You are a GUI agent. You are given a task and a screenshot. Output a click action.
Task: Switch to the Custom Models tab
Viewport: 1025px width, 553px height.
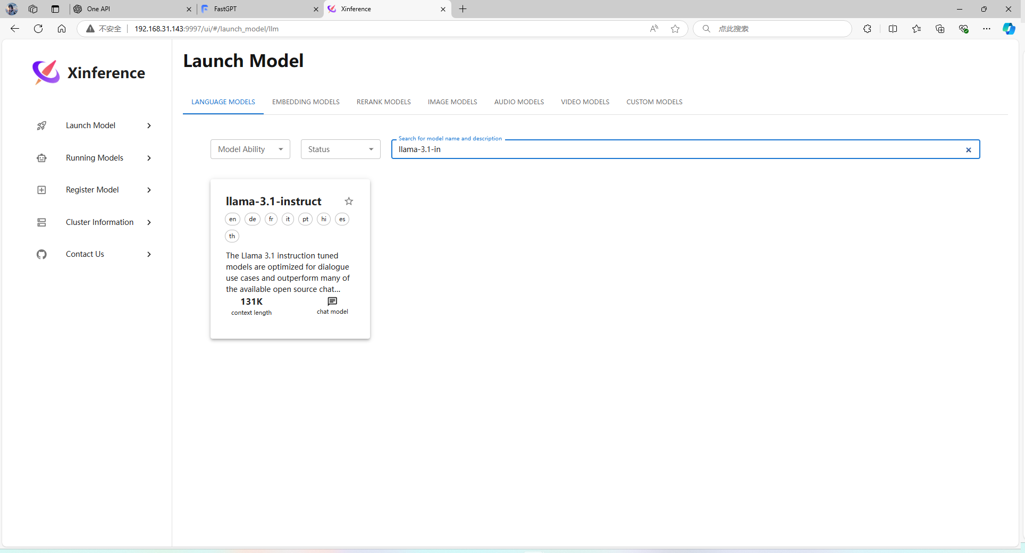tap(654, 102)
